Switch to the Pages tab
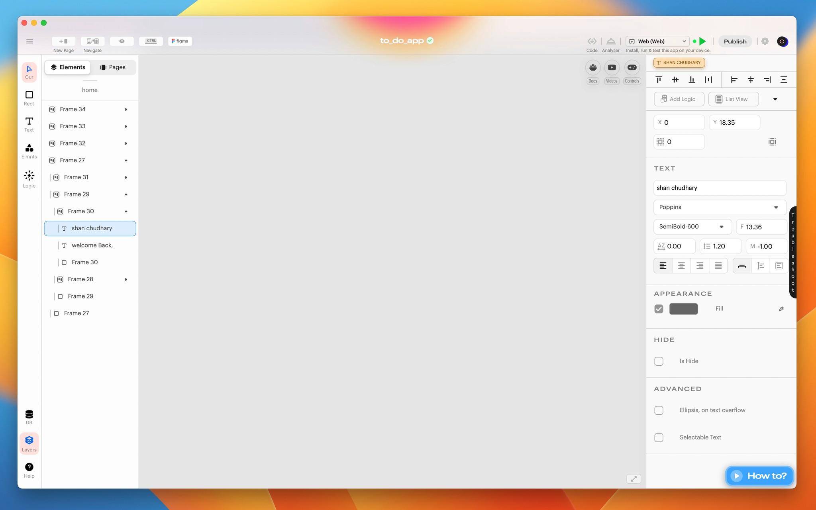 [x=113, y=67]
